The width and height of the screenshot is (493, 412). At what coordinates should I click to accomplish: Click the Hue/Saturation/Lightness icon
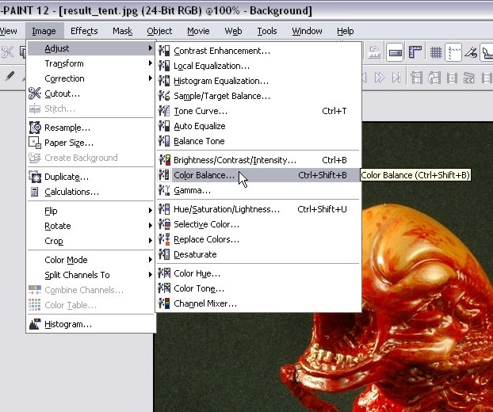pyautogui.click(x=164, y=209)
